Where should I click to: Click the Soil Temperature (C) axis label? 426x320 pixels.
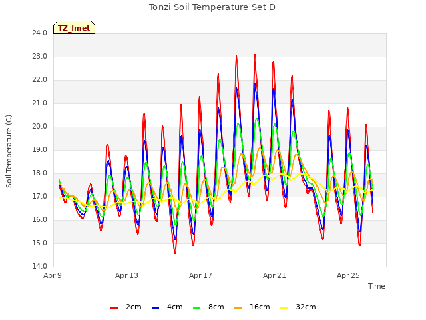pos(9,151)
